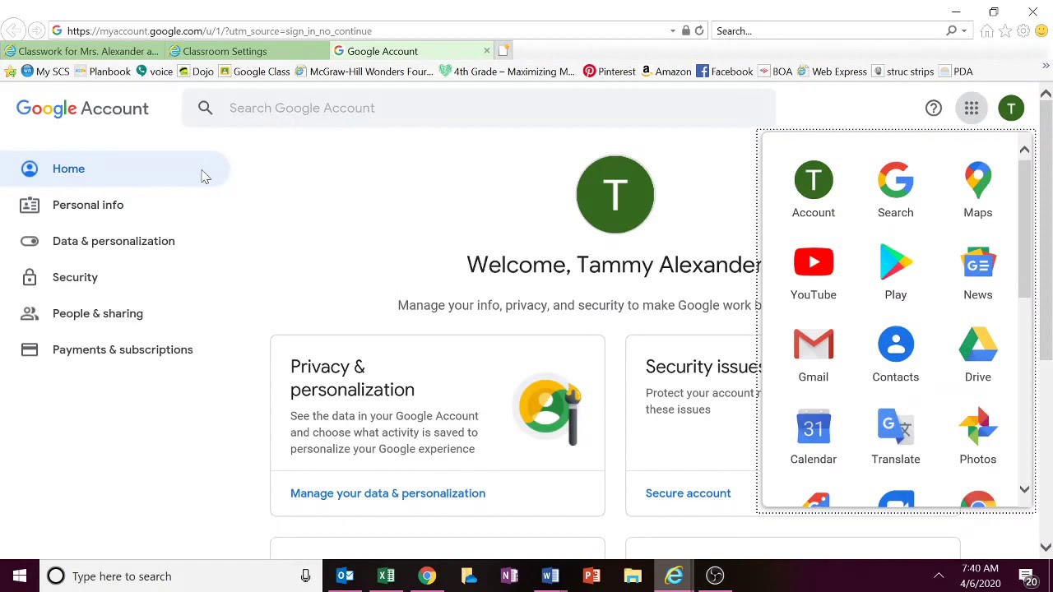Select Personal info in the sidebar
The height and width of the screenshot is (592, 1053).
click(x=115, y=205)
